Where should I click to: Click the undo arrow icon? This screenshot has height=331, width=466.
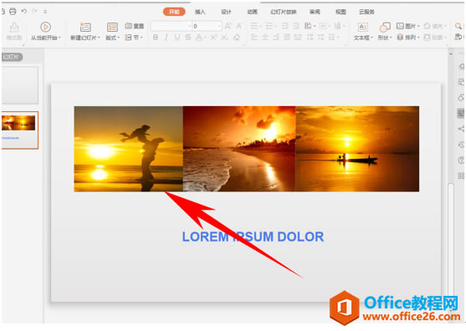click(x=23, y=11)
